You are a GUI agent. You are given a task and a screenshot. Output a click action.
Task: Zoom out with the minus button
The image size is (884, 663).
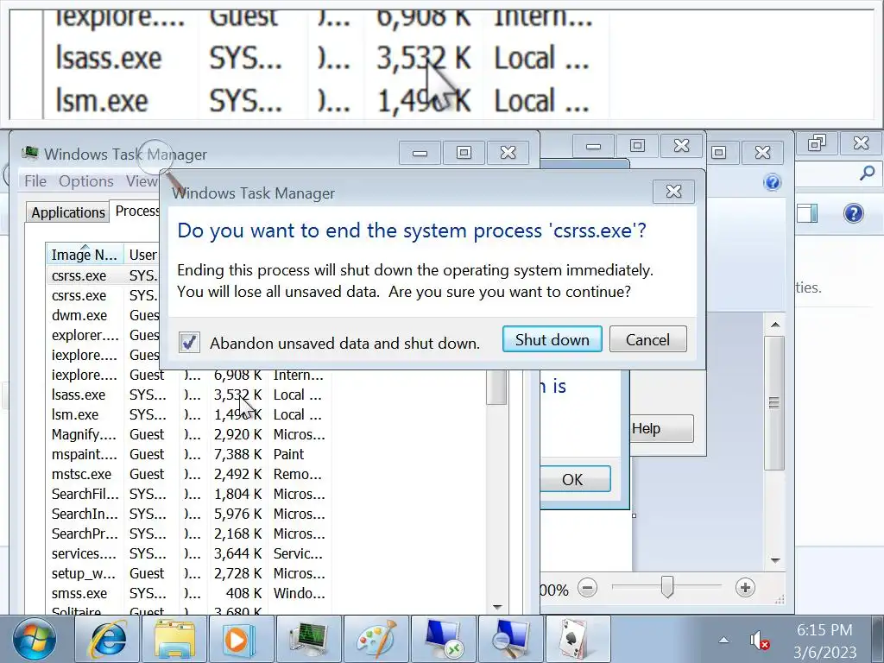point(587,588)
